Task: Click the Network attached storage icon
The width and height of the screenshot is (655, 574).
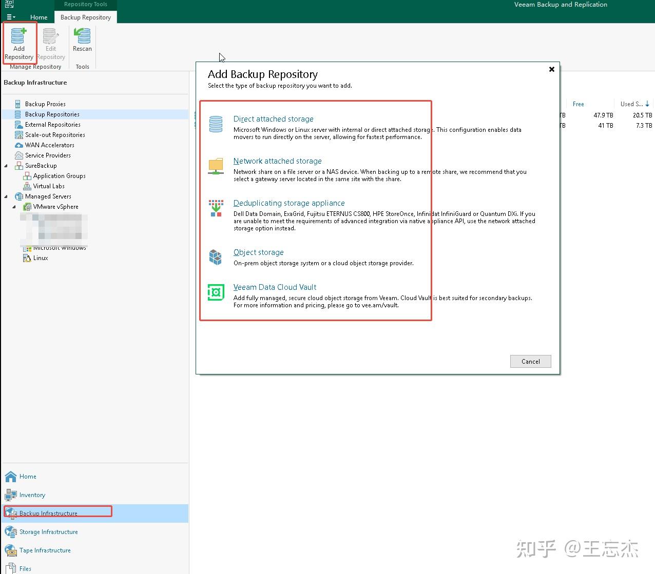Action: [x=216, y=166]
